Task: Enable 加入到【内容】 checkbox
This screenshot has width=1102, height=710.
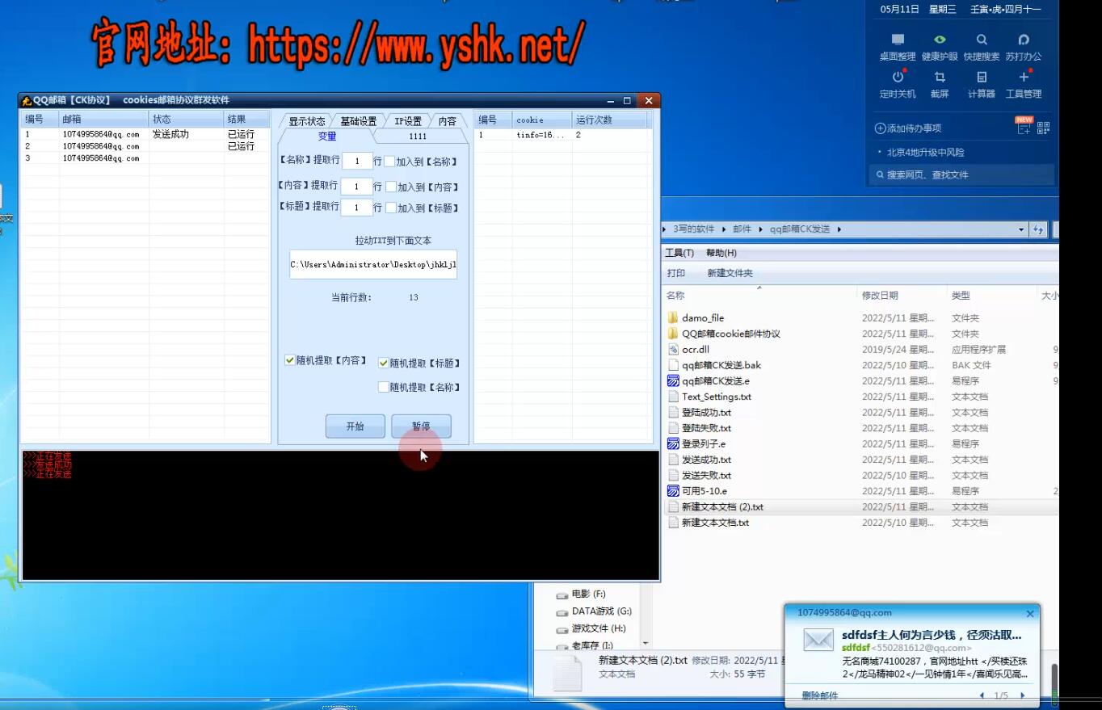Action: coord(391,187)
